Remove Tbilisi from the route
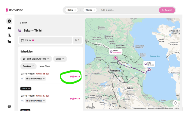Screen dimensions: 191x121 coord(94,10)
